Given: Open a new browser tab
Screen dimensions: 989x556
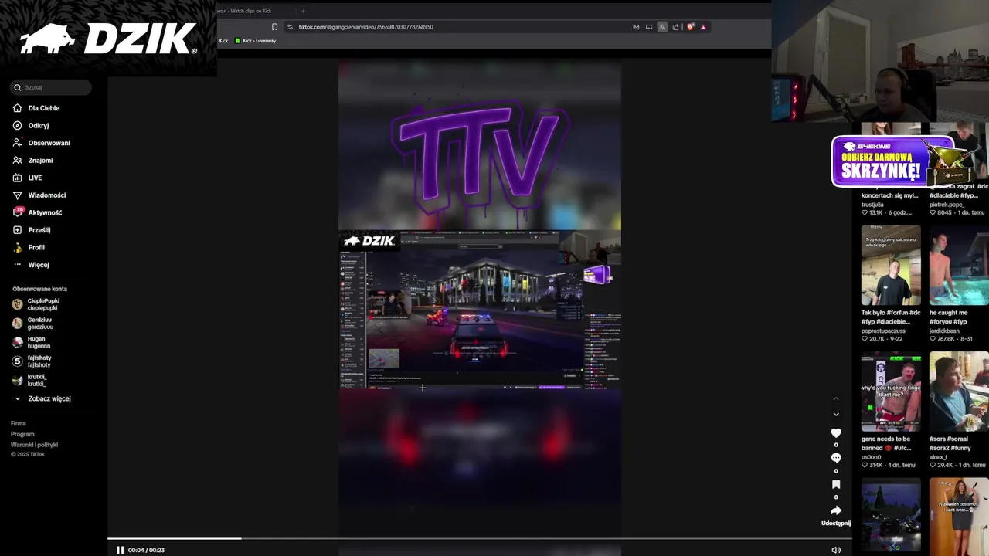Looking at the screenshot, I should (303, 11).
